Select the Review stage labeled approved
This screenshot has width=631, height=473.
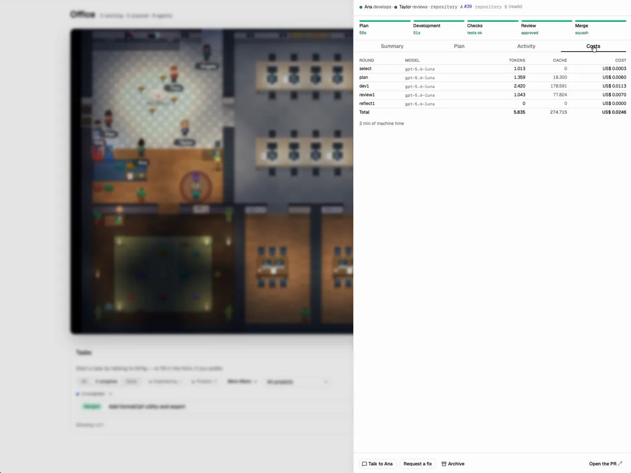tap(547, 28)
